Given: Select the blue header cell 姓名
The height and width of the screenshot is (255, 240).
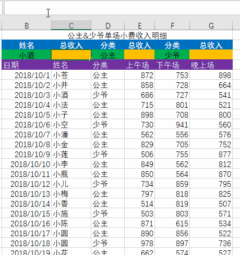Looking at the screenshot, I should (x=27, y=45).
